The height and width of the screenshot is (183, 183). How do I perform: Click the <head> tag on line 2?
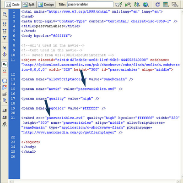[27, 17]
